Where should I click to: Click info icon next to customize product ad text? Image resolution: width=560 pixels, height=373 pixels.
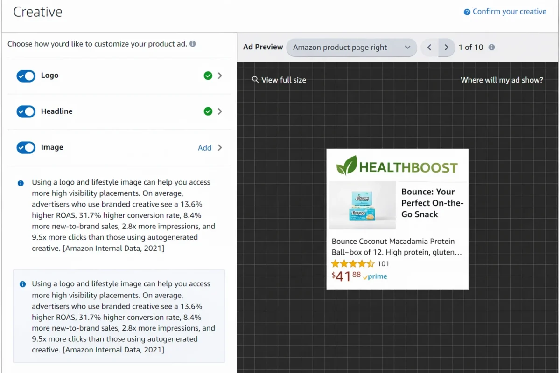click(x=193, y=44)
